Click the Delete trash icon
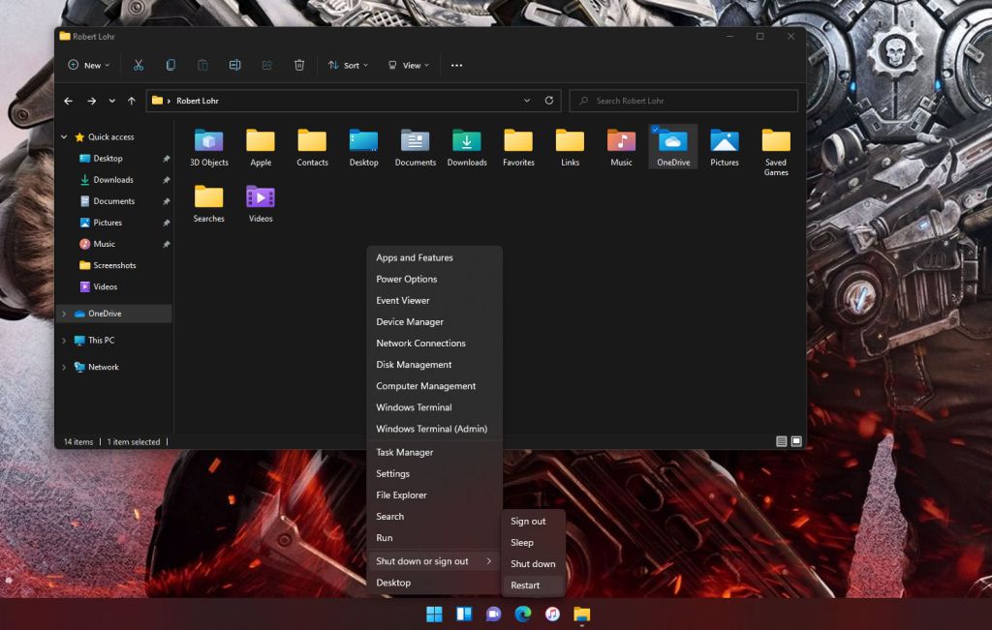Image resolution: width=992 pixels, height=630 pixels. click(x=299, y=65)
